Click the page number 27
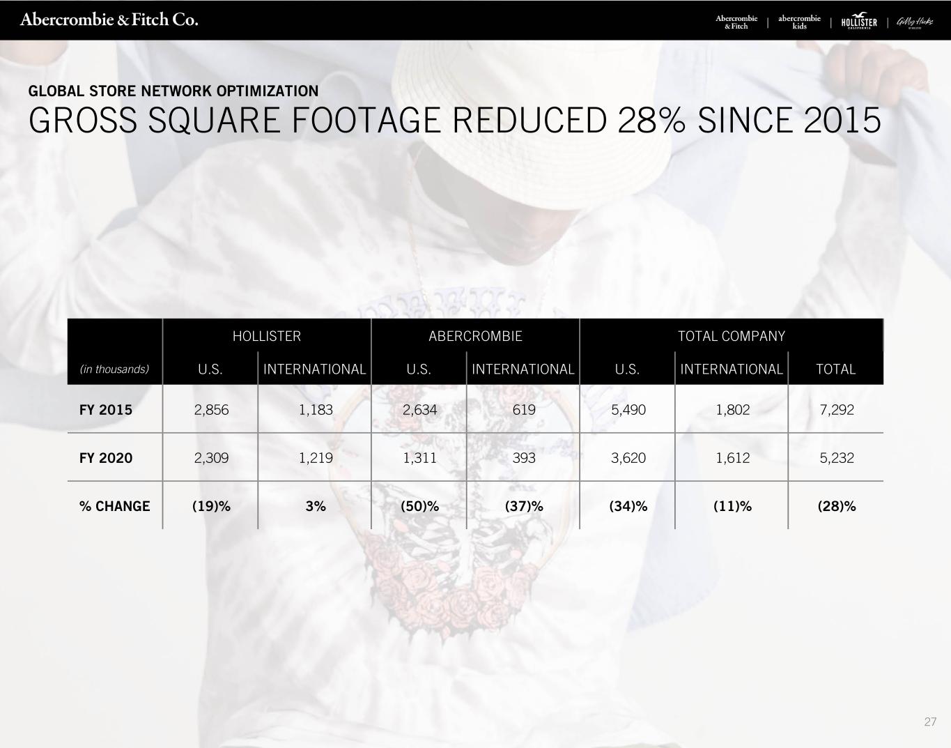 click(930, 722)
